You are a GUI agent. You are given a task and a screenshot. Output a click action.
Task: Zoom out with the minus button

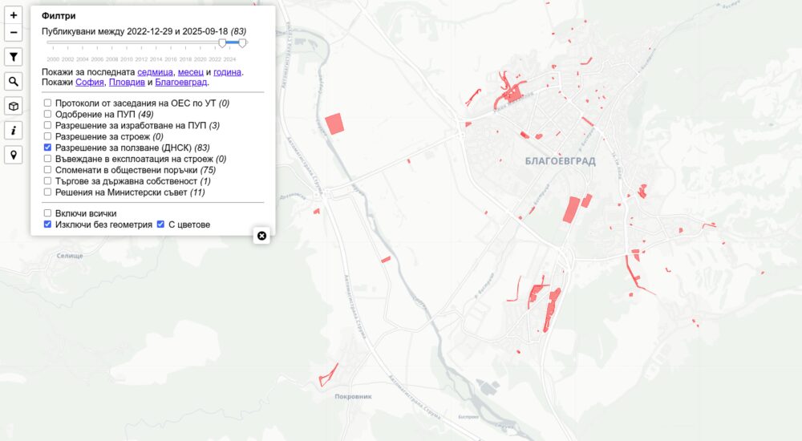[14, 33]
